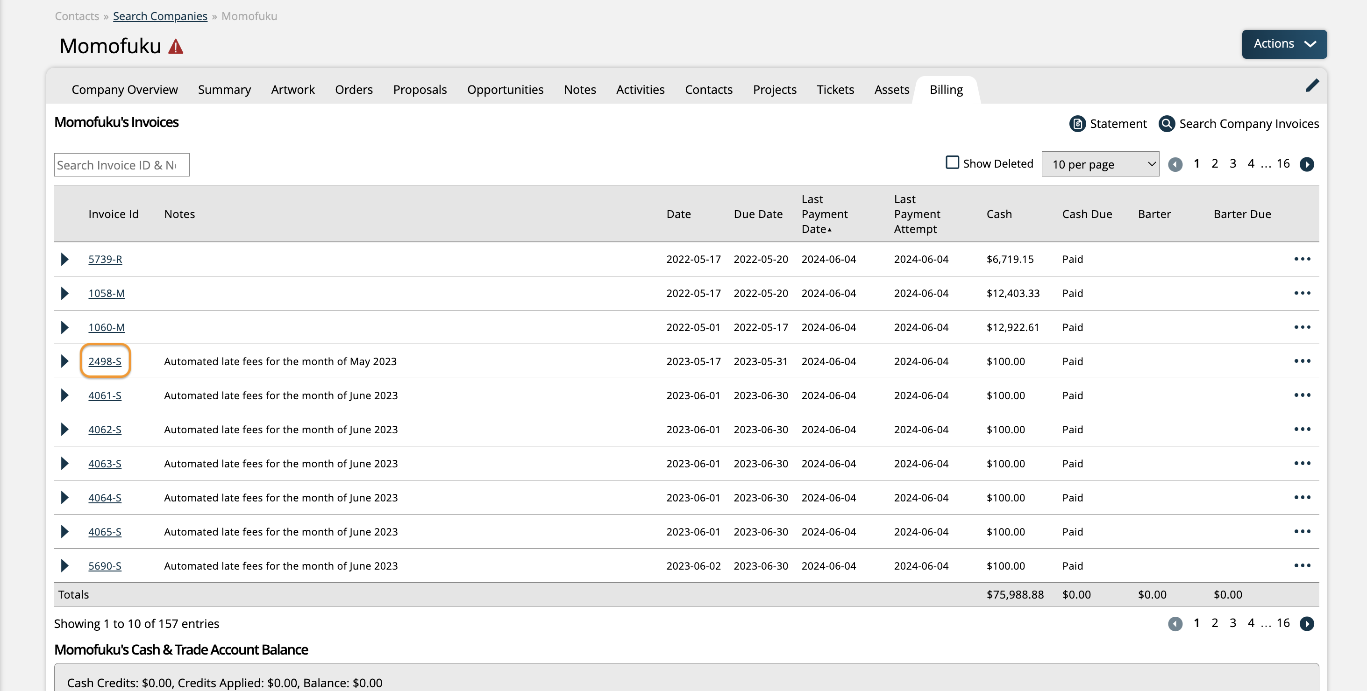The height and width of the screenshot is (691, 1367).
Task: Open the Artwork tab
Action: pos(293,90)
